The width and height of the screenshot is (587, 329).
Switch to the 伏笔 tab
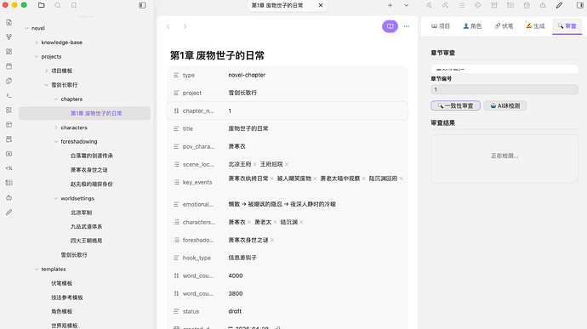(x=504, y=26)
